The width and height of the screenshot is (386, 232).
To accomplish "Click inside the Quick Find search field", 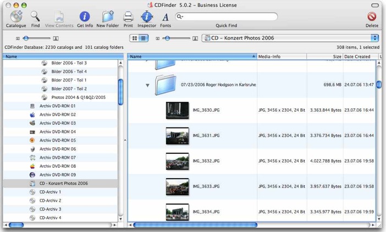I will pos(227,16).
